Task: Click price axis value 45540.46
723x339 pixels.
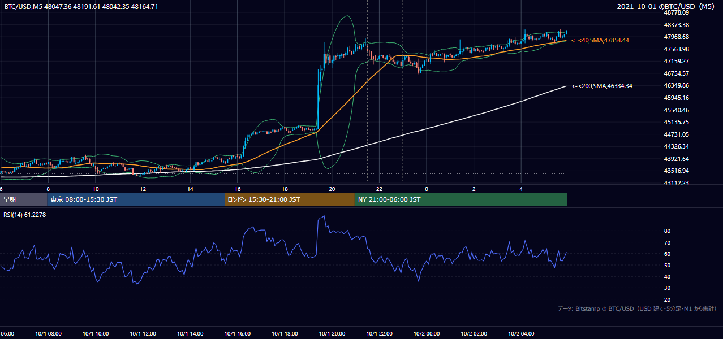Action: 676,110
